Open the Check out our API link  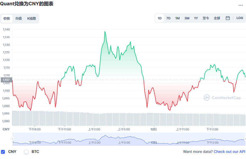229,151
